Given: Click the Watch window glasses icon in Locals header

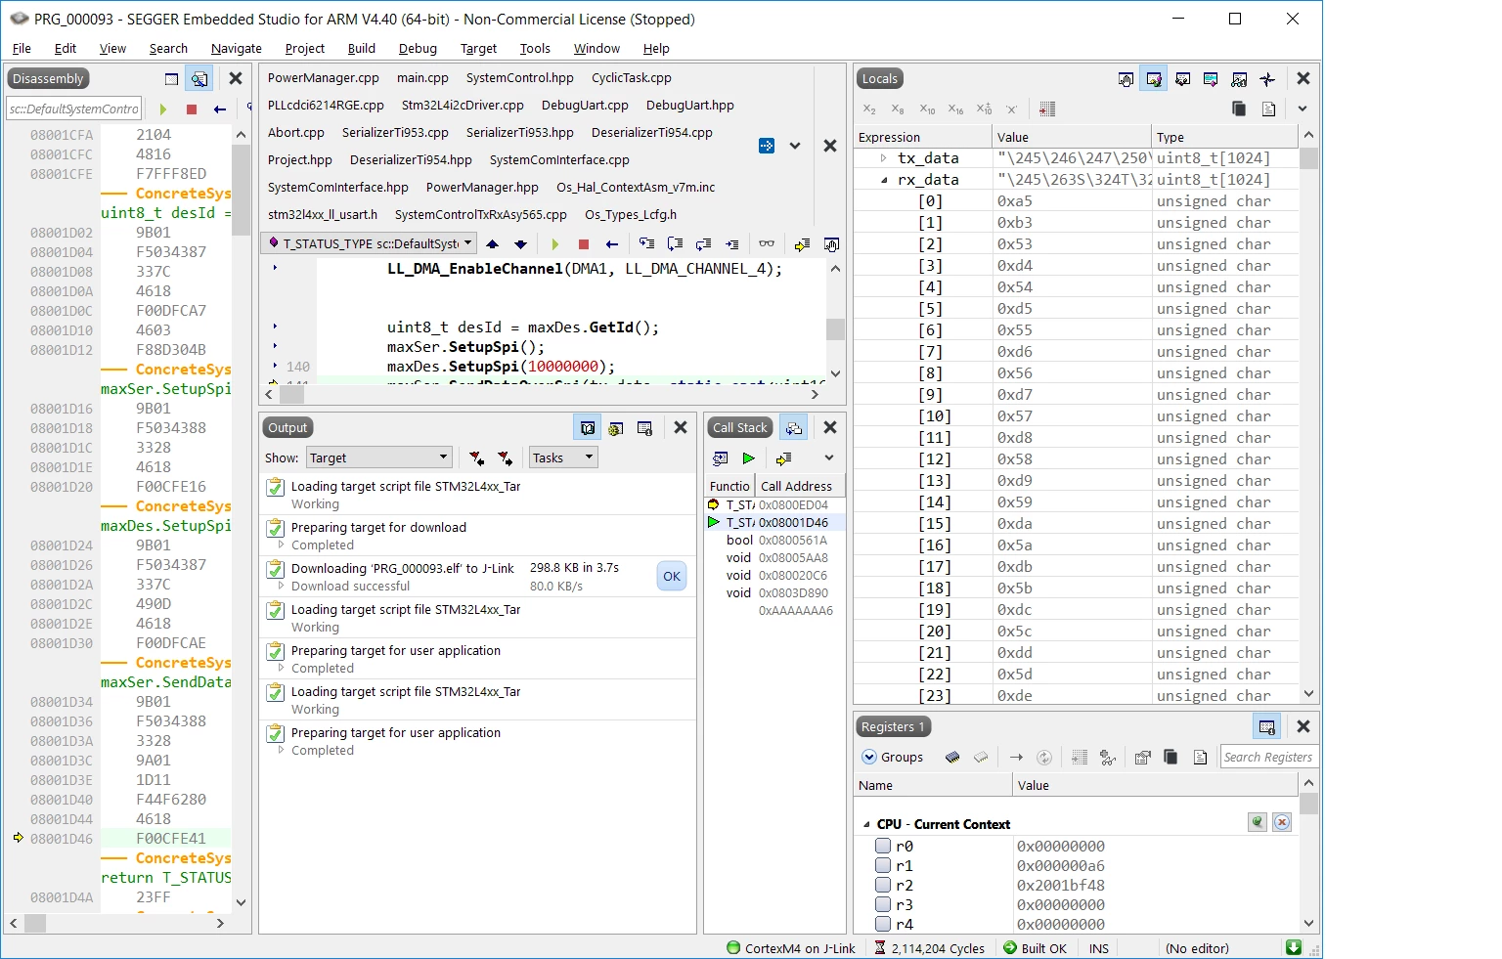Looking at the screenshot, I should coord(1239,79).
